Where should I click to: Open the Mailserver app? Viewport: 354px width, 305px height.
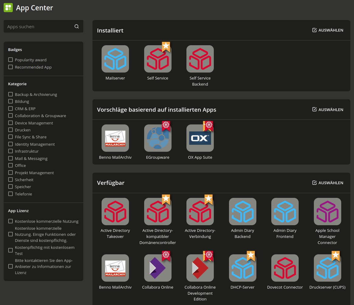coord(115,59)
